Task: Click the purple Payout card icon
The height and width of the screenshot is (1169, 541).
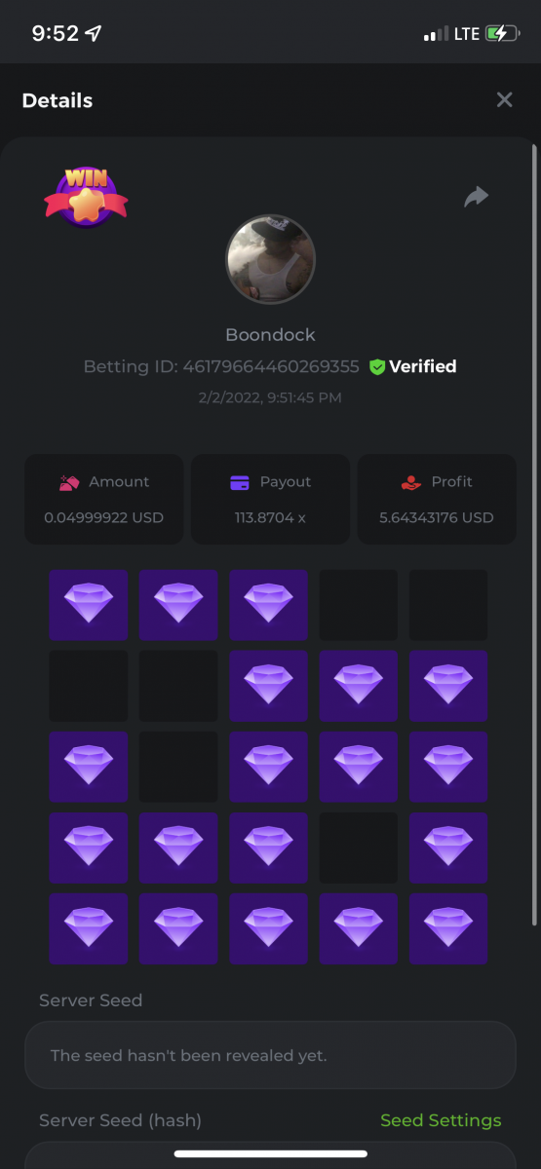Action: [x=240, y=482]
